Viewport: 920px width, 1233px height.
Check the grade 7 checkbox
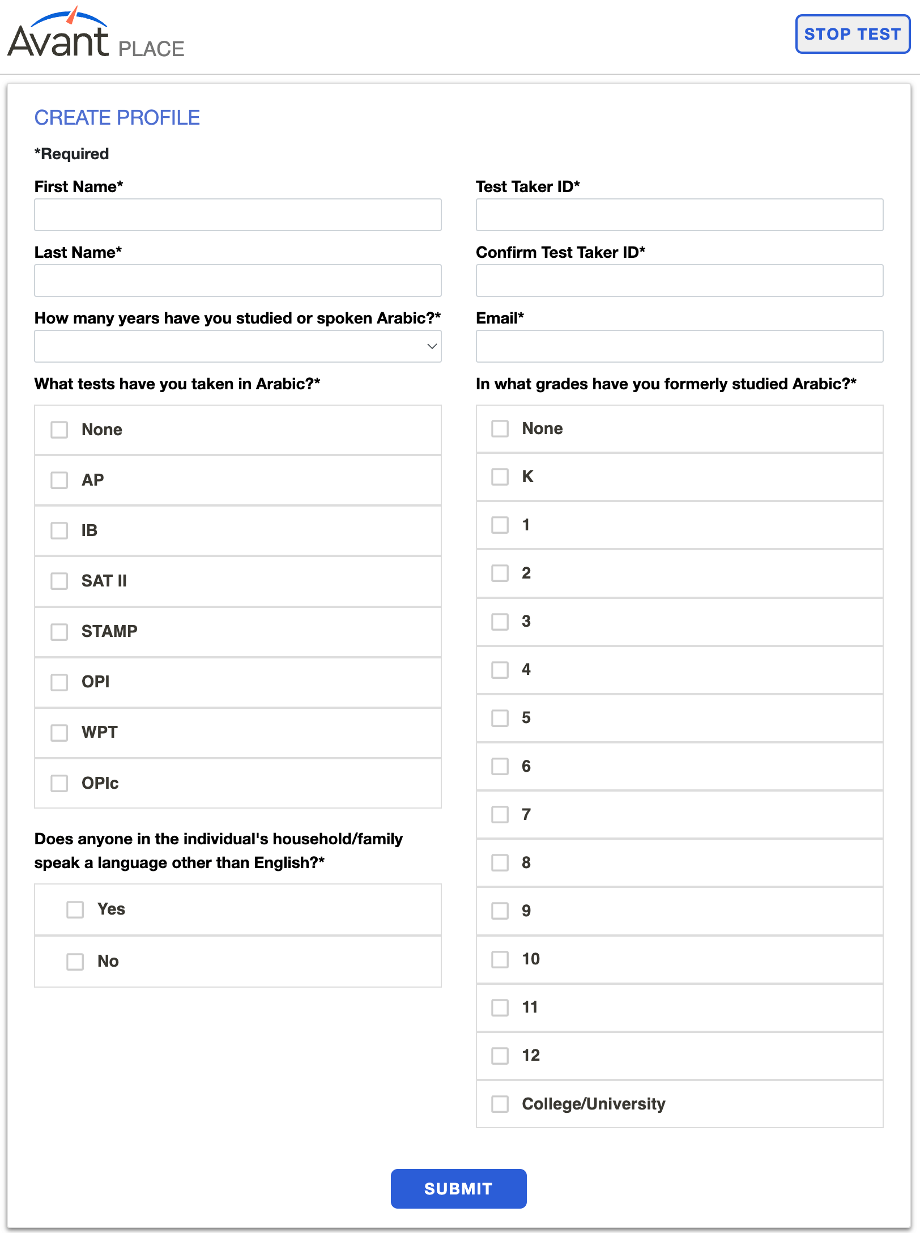pyautogui.click(x=500, y=815)
